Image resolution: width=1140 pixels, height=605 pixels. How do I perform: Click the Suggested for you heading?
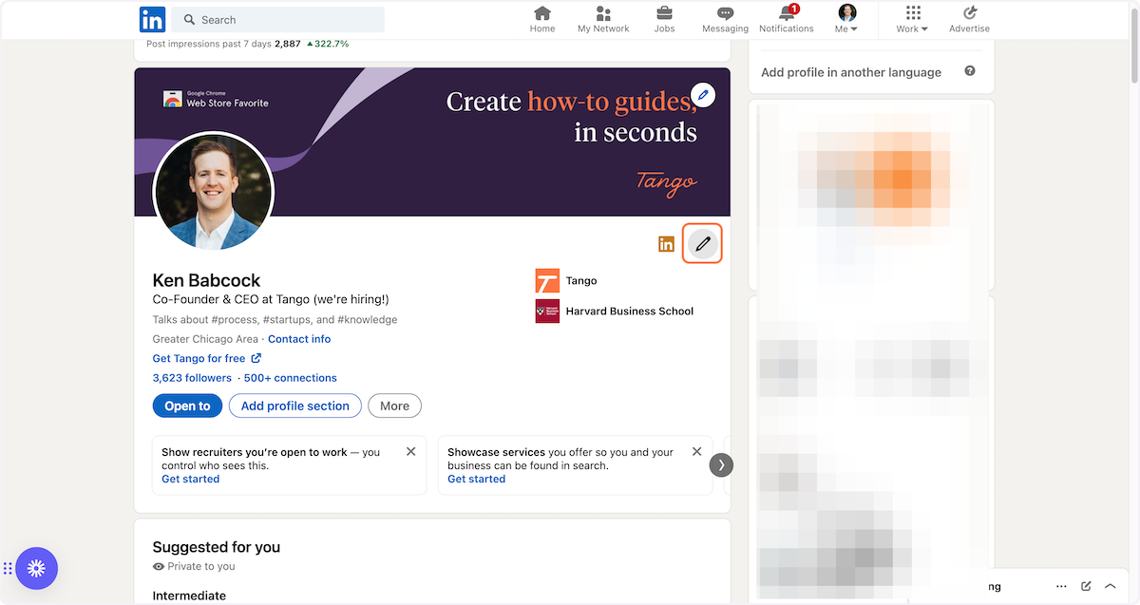pos(217,547)
